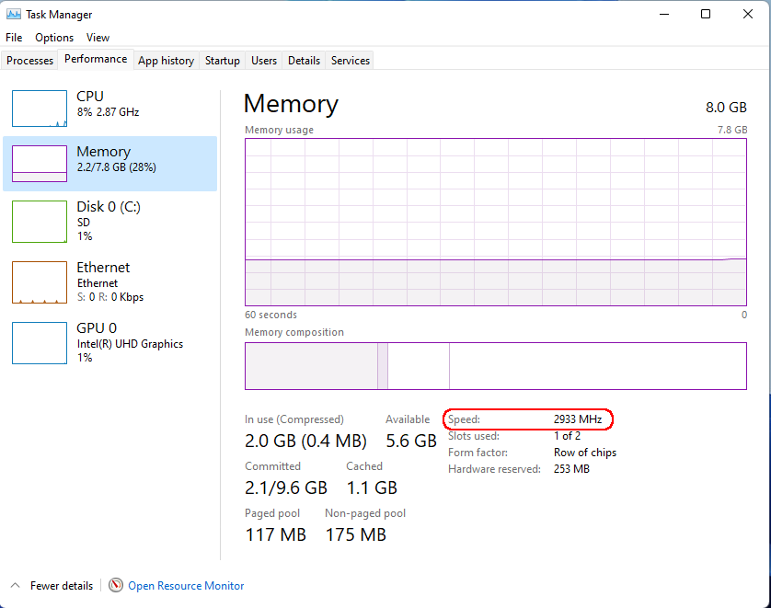Image resolution: width=771 pixels, height=608 pixels.
Task: Open the Disk 0 (C:) performance graph
Action: [x=40, y=221]
